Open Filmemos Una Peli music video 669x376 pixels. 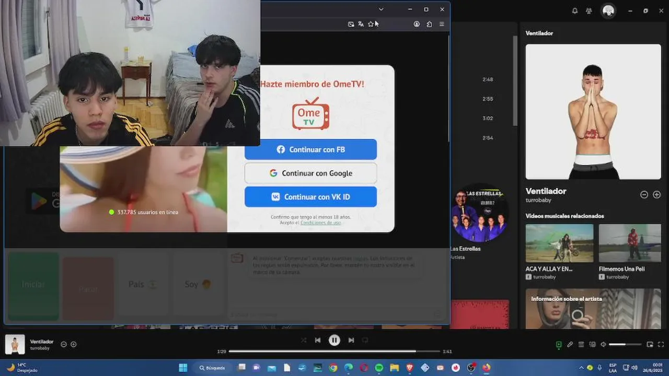tap(630, 243)
